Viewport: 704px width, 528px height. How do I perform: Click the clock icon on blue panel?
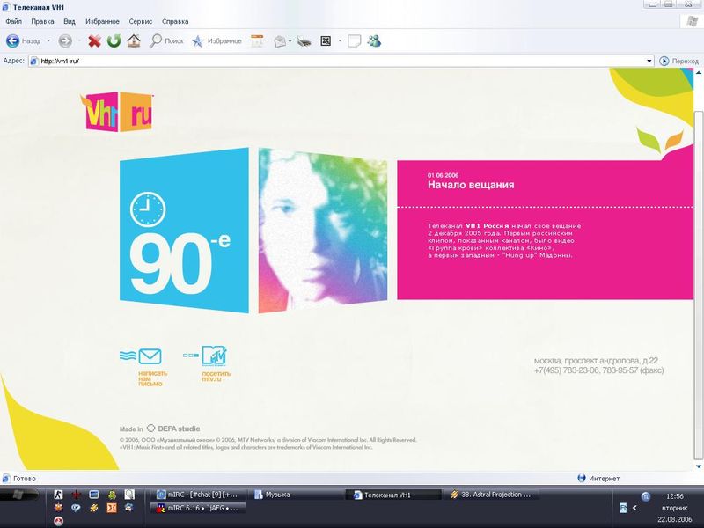pyautogui.click(x=148, y=209)
